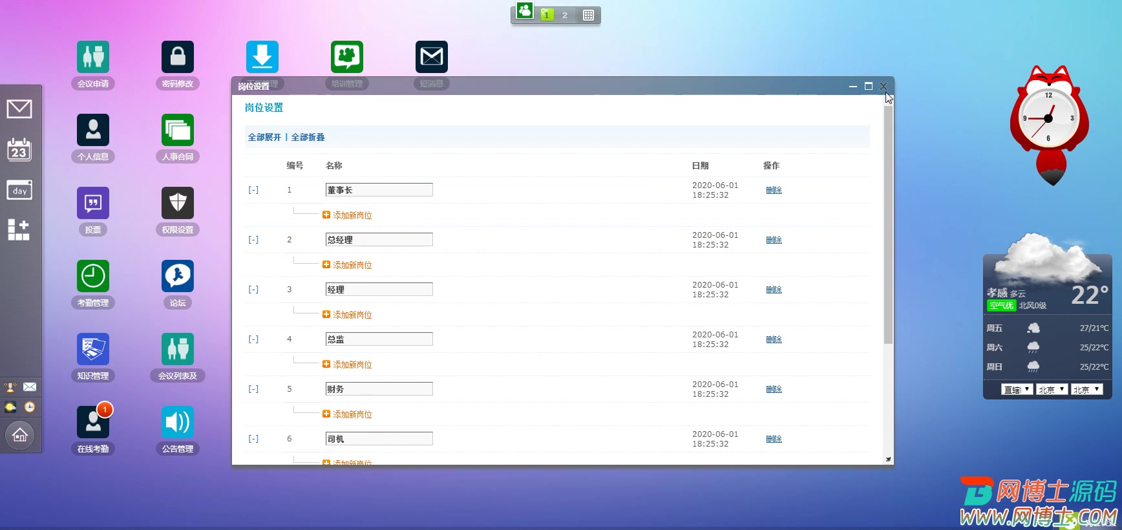
Task: Click the desktop grid overview icon in top bar
Action: [x=588, y=15]
